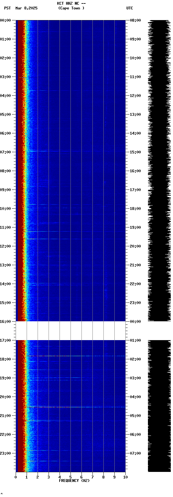Click the PST '20:00' time label

(5, 397)
